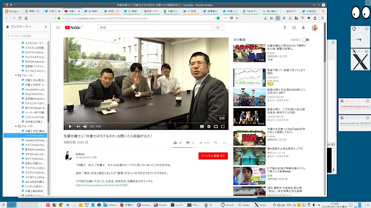371x208 pixels.
Task: Open the 尋問 recommended video thumbnail
Action: (249, 53)
